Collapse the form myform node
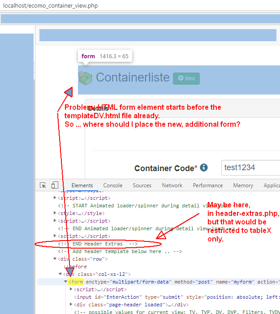Viewport: 280px width, 314px height. point(65,282)
